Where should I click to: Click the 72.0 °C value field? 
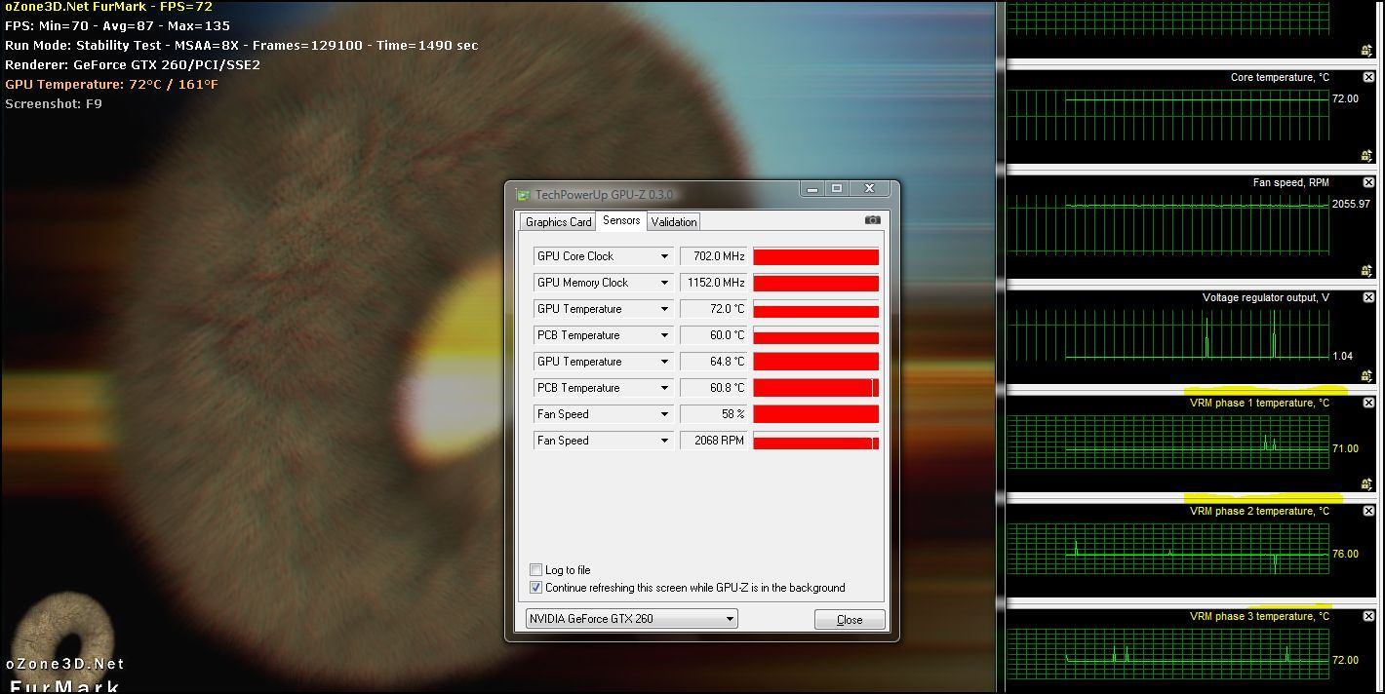714,309
